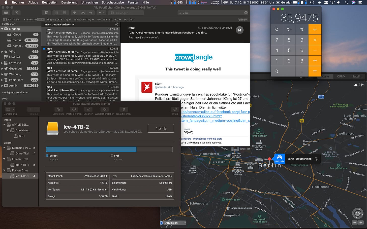Click the 5h 32min driving directions button

coord(279,159)
